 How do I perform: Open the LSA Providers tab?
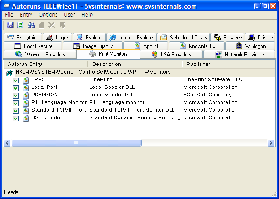pos(171,54)
